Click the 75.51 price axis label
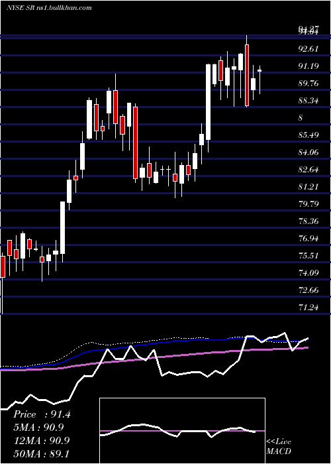This screenshot has width=331, height=464. click(x=308, y=255)
